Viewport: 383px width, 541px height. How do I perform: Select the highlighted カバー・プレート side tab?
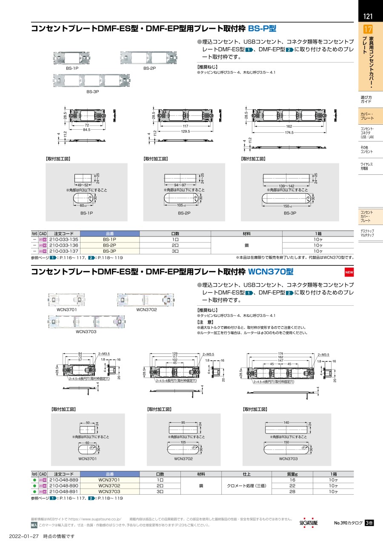[x=366, y=117]
